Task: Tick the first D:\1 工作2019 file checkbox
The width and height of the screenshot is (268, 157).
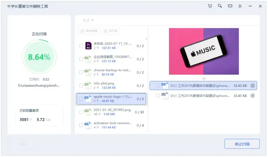Action: (x=158, y=86)
